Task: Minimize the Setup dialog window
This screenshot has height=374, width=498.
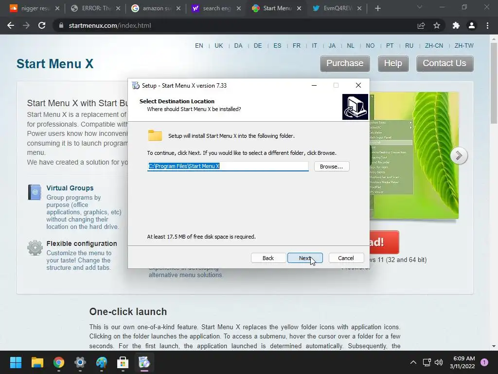Action: (x=314, y=85)
